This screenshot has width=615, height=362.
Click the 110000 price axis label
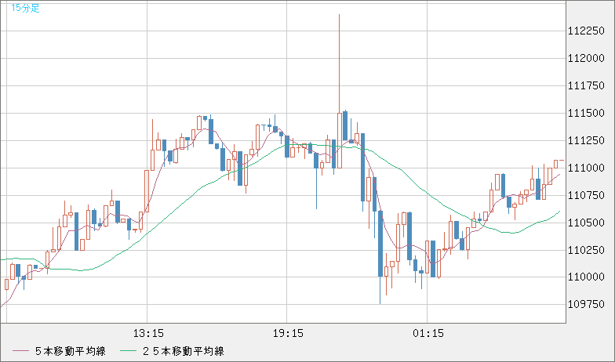pos(584,277)
